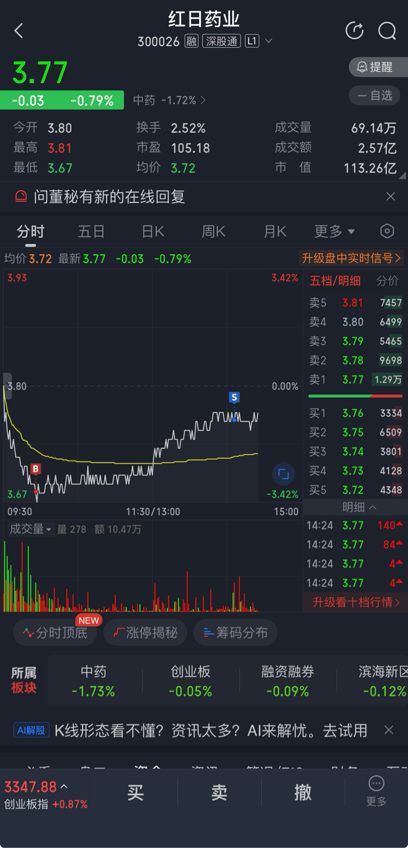The image size is (408, 848).
Task: Select 卖1 price 3.77 row
Action: [355, 379]
